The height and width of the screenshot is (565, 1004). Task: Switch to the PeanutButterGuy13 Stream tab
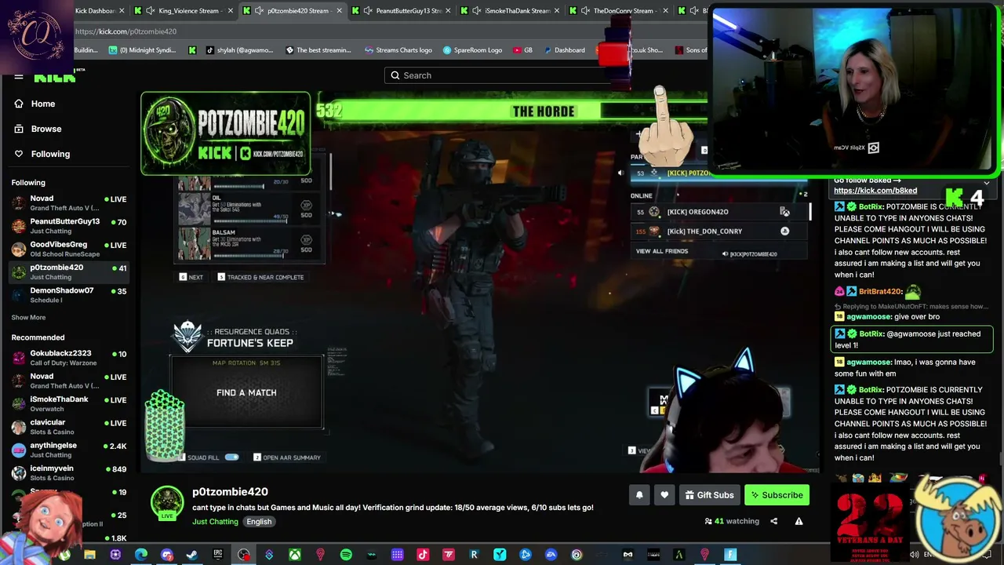pos(402,11)
